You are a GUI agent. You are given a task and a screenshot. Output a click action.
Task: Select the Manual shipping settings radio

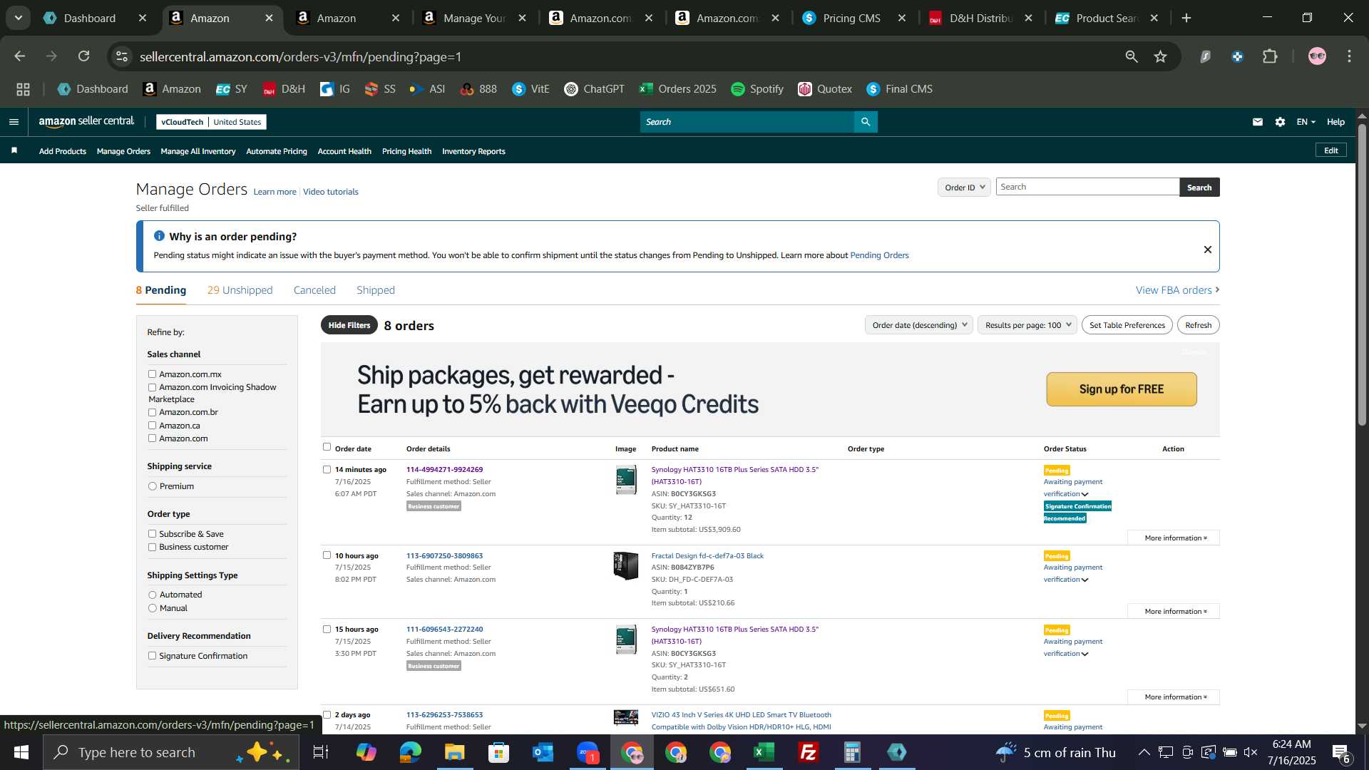pos(152,608)
